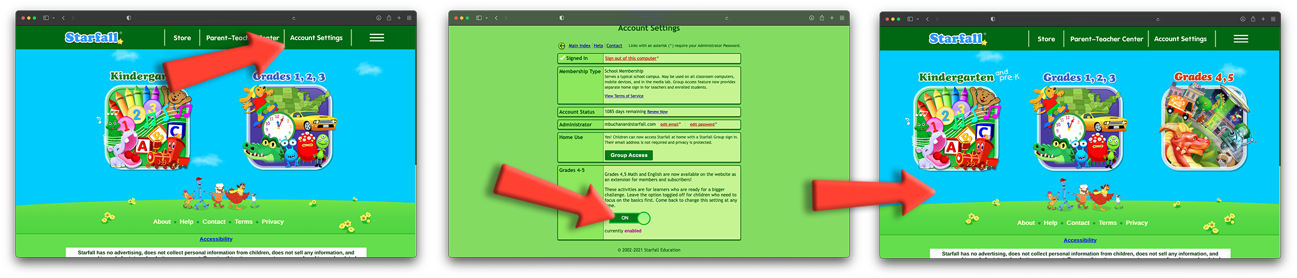Add a new tab in the left window
This screenshot has height=278, width=1297.
point(399,18)
